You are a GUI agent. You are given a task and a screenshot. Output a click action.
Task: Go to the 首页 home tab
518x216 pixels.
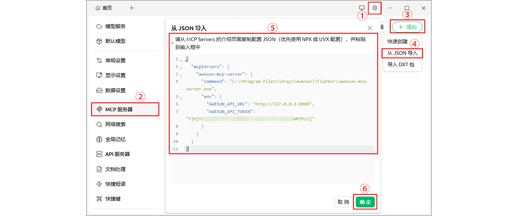[x=104, y=8]
